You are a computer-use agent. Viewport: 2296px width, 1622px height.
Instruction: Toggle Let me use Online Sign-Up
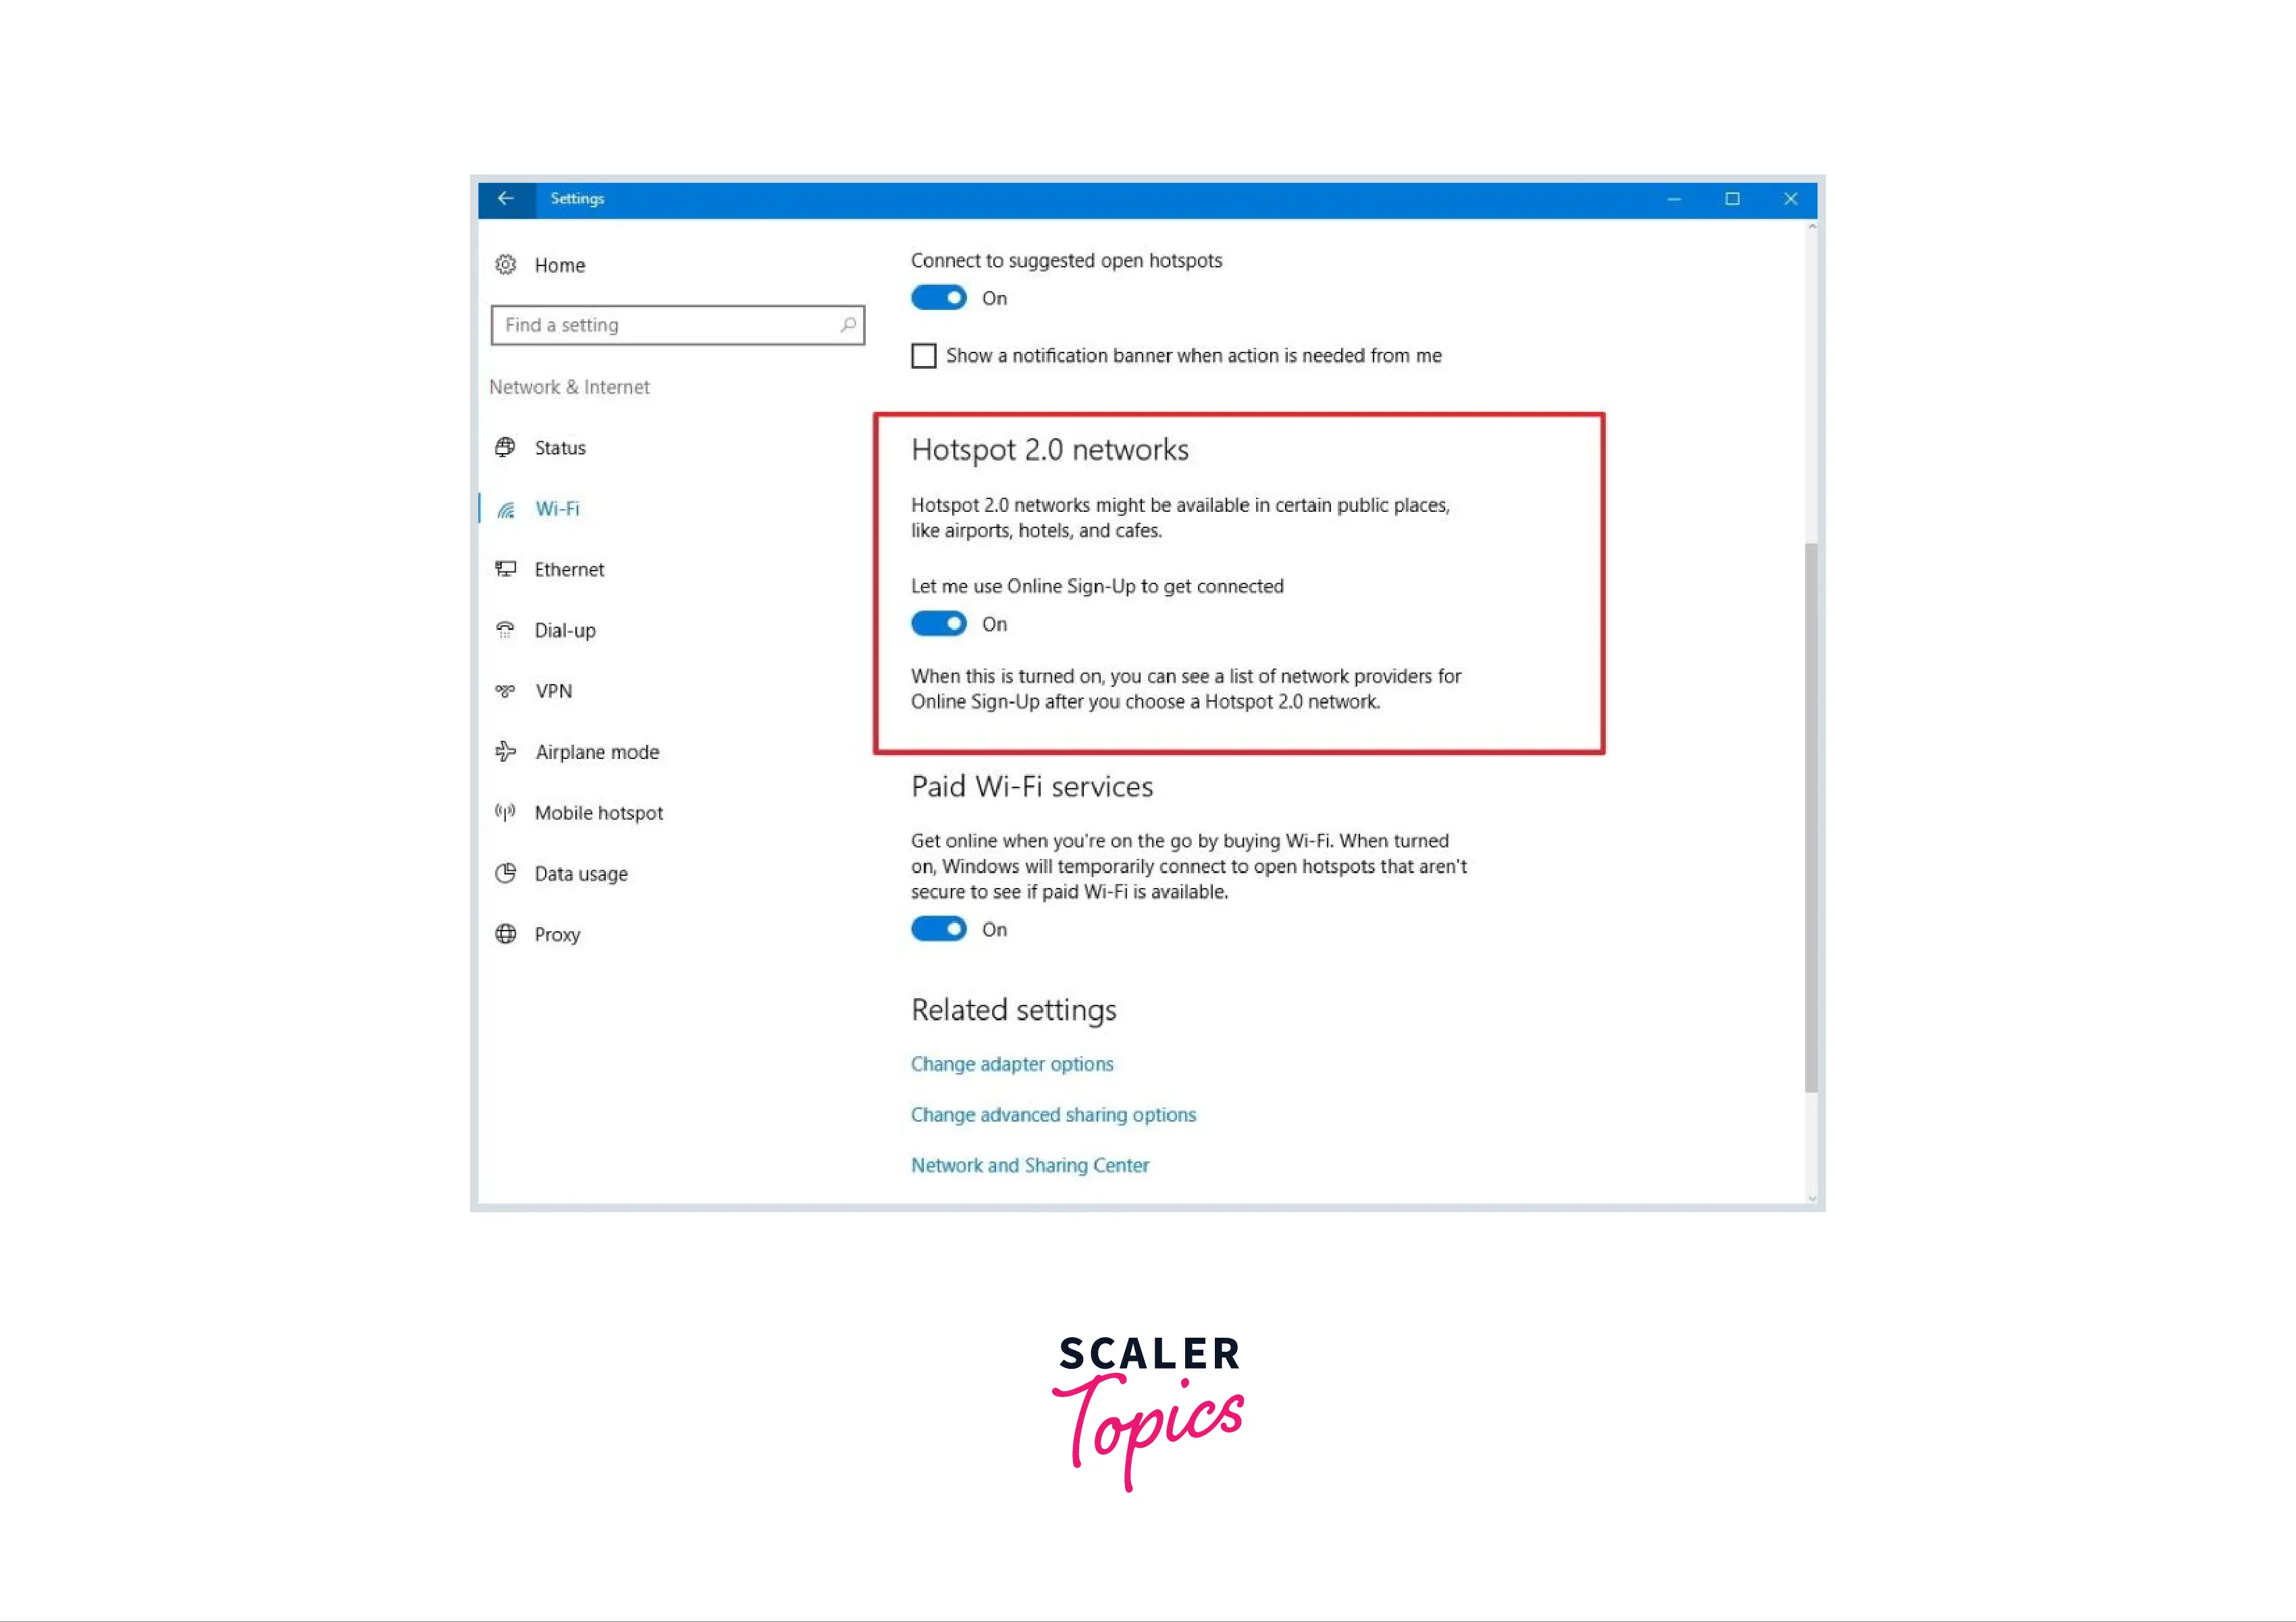(x=939, y=623)
